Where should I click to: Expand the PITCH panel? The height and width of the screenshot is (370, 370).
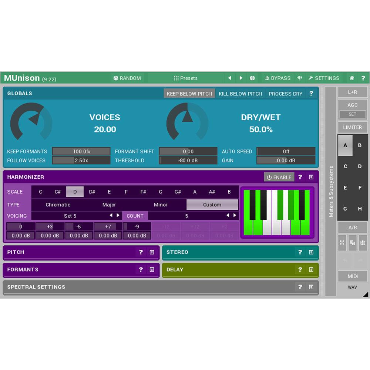[152, 252]
